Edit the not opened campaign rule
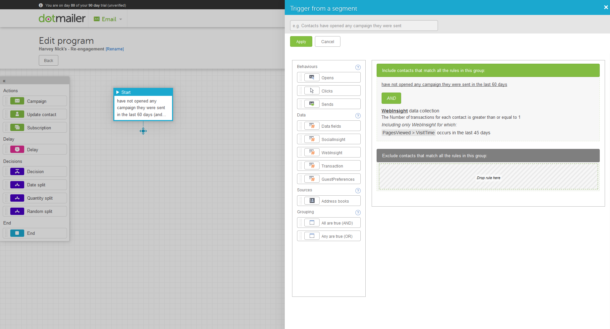 coord(444,85)
